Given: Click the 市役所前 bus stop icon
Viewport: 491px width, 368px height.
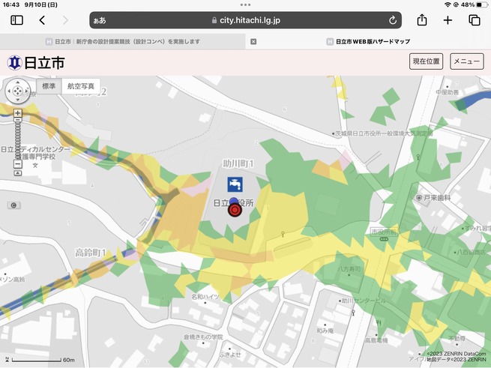Looking at the screenshot, I should pyautogui.click(x=384, y=239).
